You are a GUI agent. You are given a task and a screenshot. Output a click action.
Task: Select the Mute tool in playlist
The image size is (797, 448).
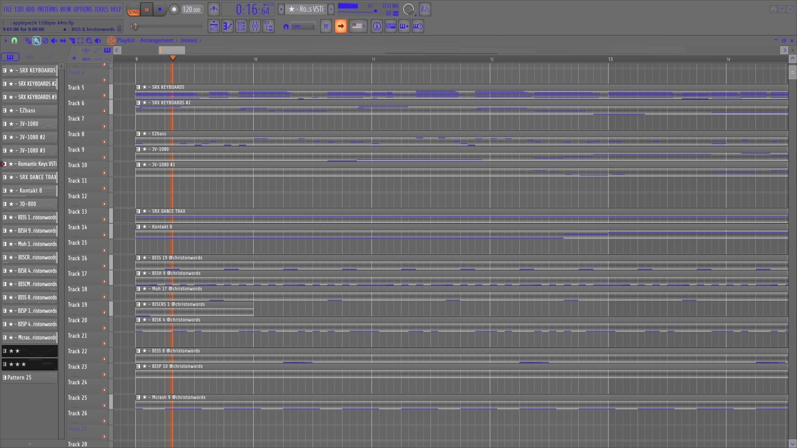pyautogui.click(x=54, y=41)
